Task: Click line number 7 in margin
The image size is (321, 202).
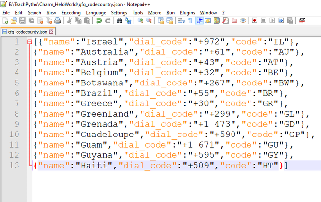Action: pyautogui.click(x=17, y=103)
